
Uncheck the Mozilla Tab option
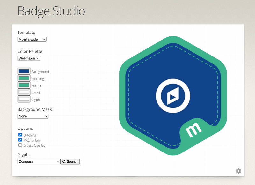20,140
